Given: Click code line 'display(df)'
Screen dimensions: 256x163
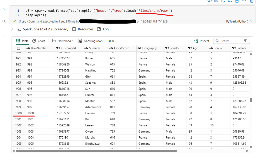Looking at the screenshot, I should pyautogui.click(x=36, y=15).
